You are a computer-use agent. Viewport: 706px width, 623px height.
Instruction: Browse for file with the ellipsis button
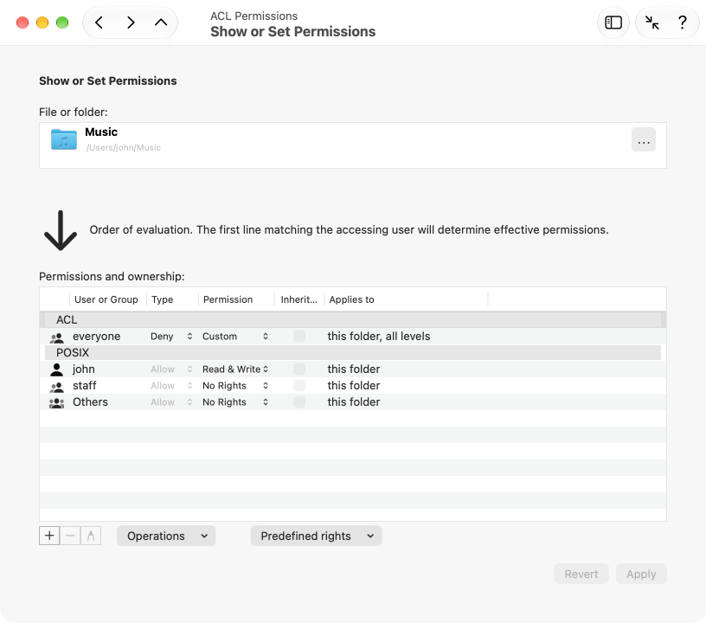pyautogui.click(x=644, y=139)
